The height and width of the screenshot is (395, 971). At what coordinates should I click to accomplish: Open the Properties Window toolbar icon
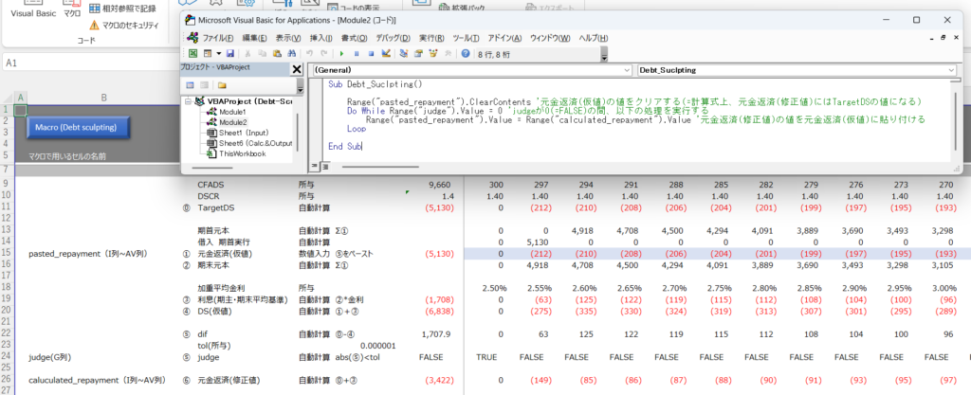[x=418, y=54]
